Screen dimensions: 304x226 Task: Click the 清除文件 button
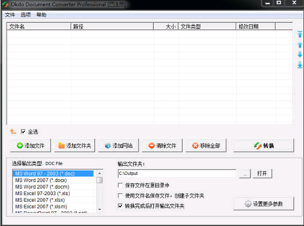point(162,146)
